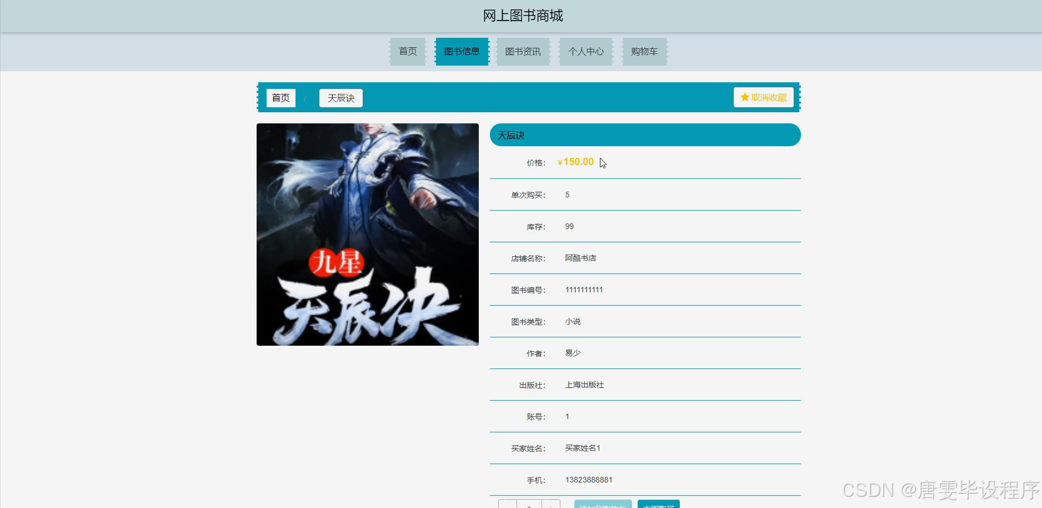Click the 店铺名称: label

pyautogui.click(x=528, y=258)
